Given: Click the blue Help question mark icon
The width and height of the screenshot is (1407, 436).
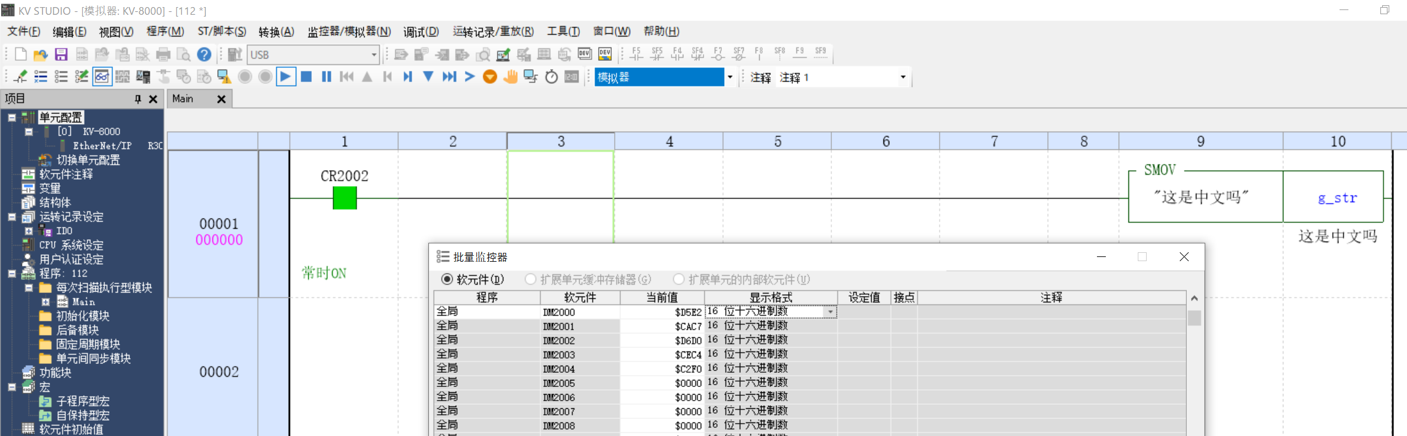Looking at the screenshot, I should click(204, 55).
